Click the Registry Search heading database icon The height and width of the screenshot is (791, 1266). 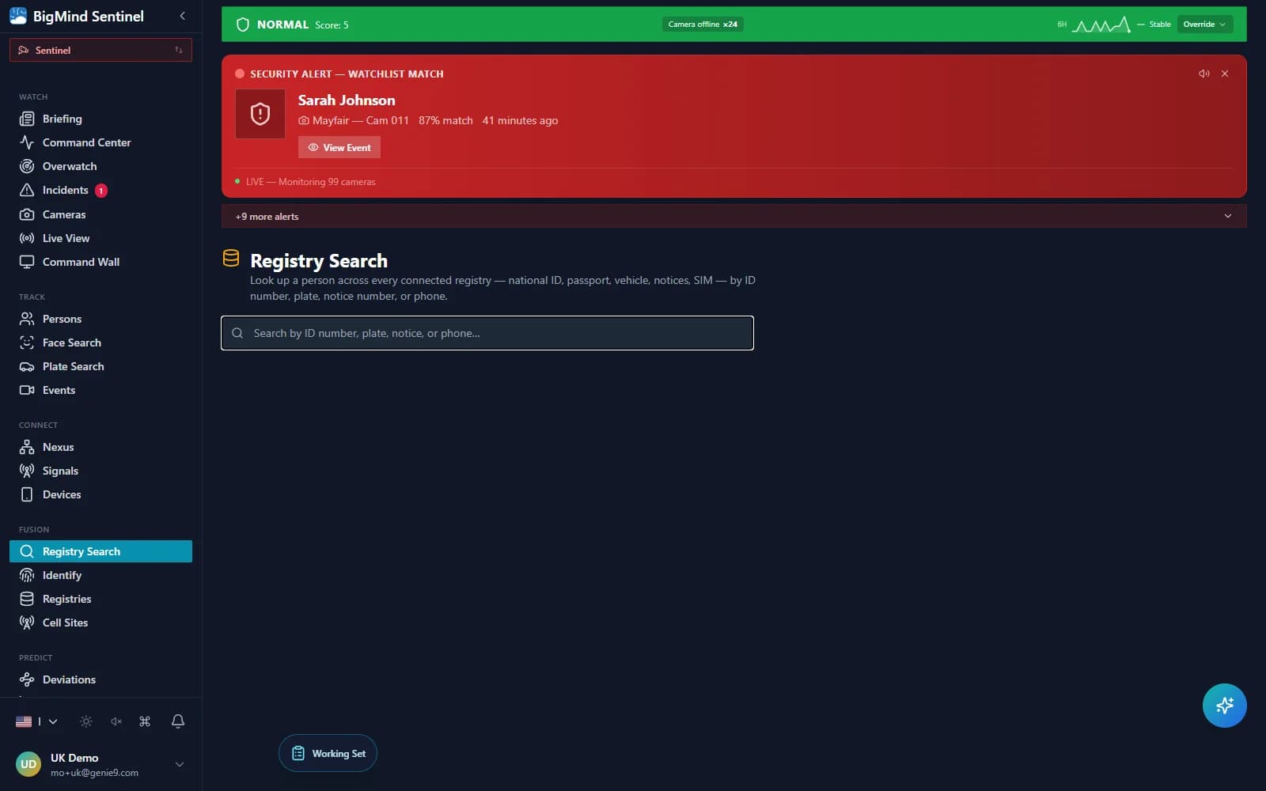pyautogui.click(x=231, y=259)
